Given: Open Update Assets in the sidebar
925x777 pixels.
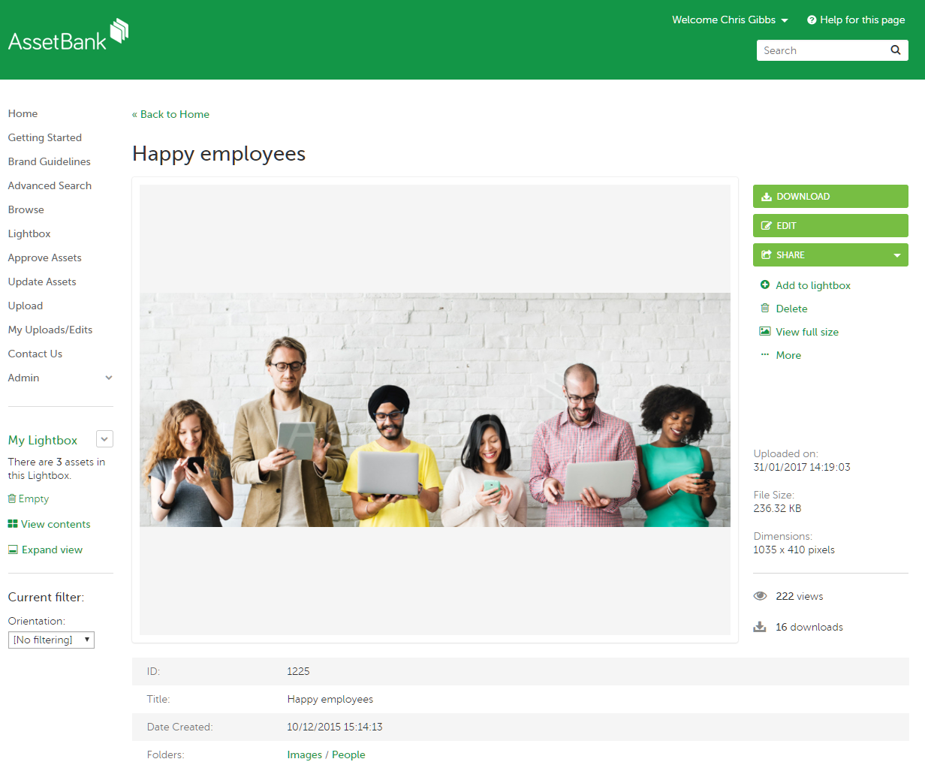Looking at the screenshot, I should tap(42, 282).
